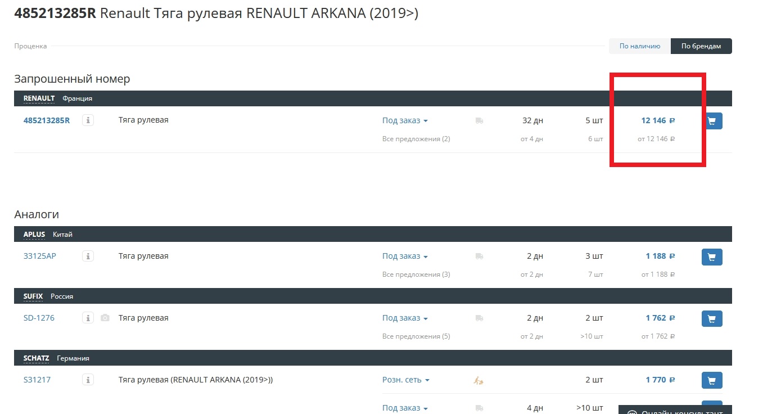The height and width of the screenshot is (414, 772).
Task: Open info icon for 485213285R
Action: (x=88, y=120)
